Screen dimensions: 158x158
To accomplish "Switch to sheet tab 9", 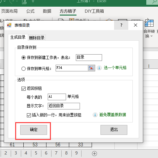I will (x=76, y=153).
